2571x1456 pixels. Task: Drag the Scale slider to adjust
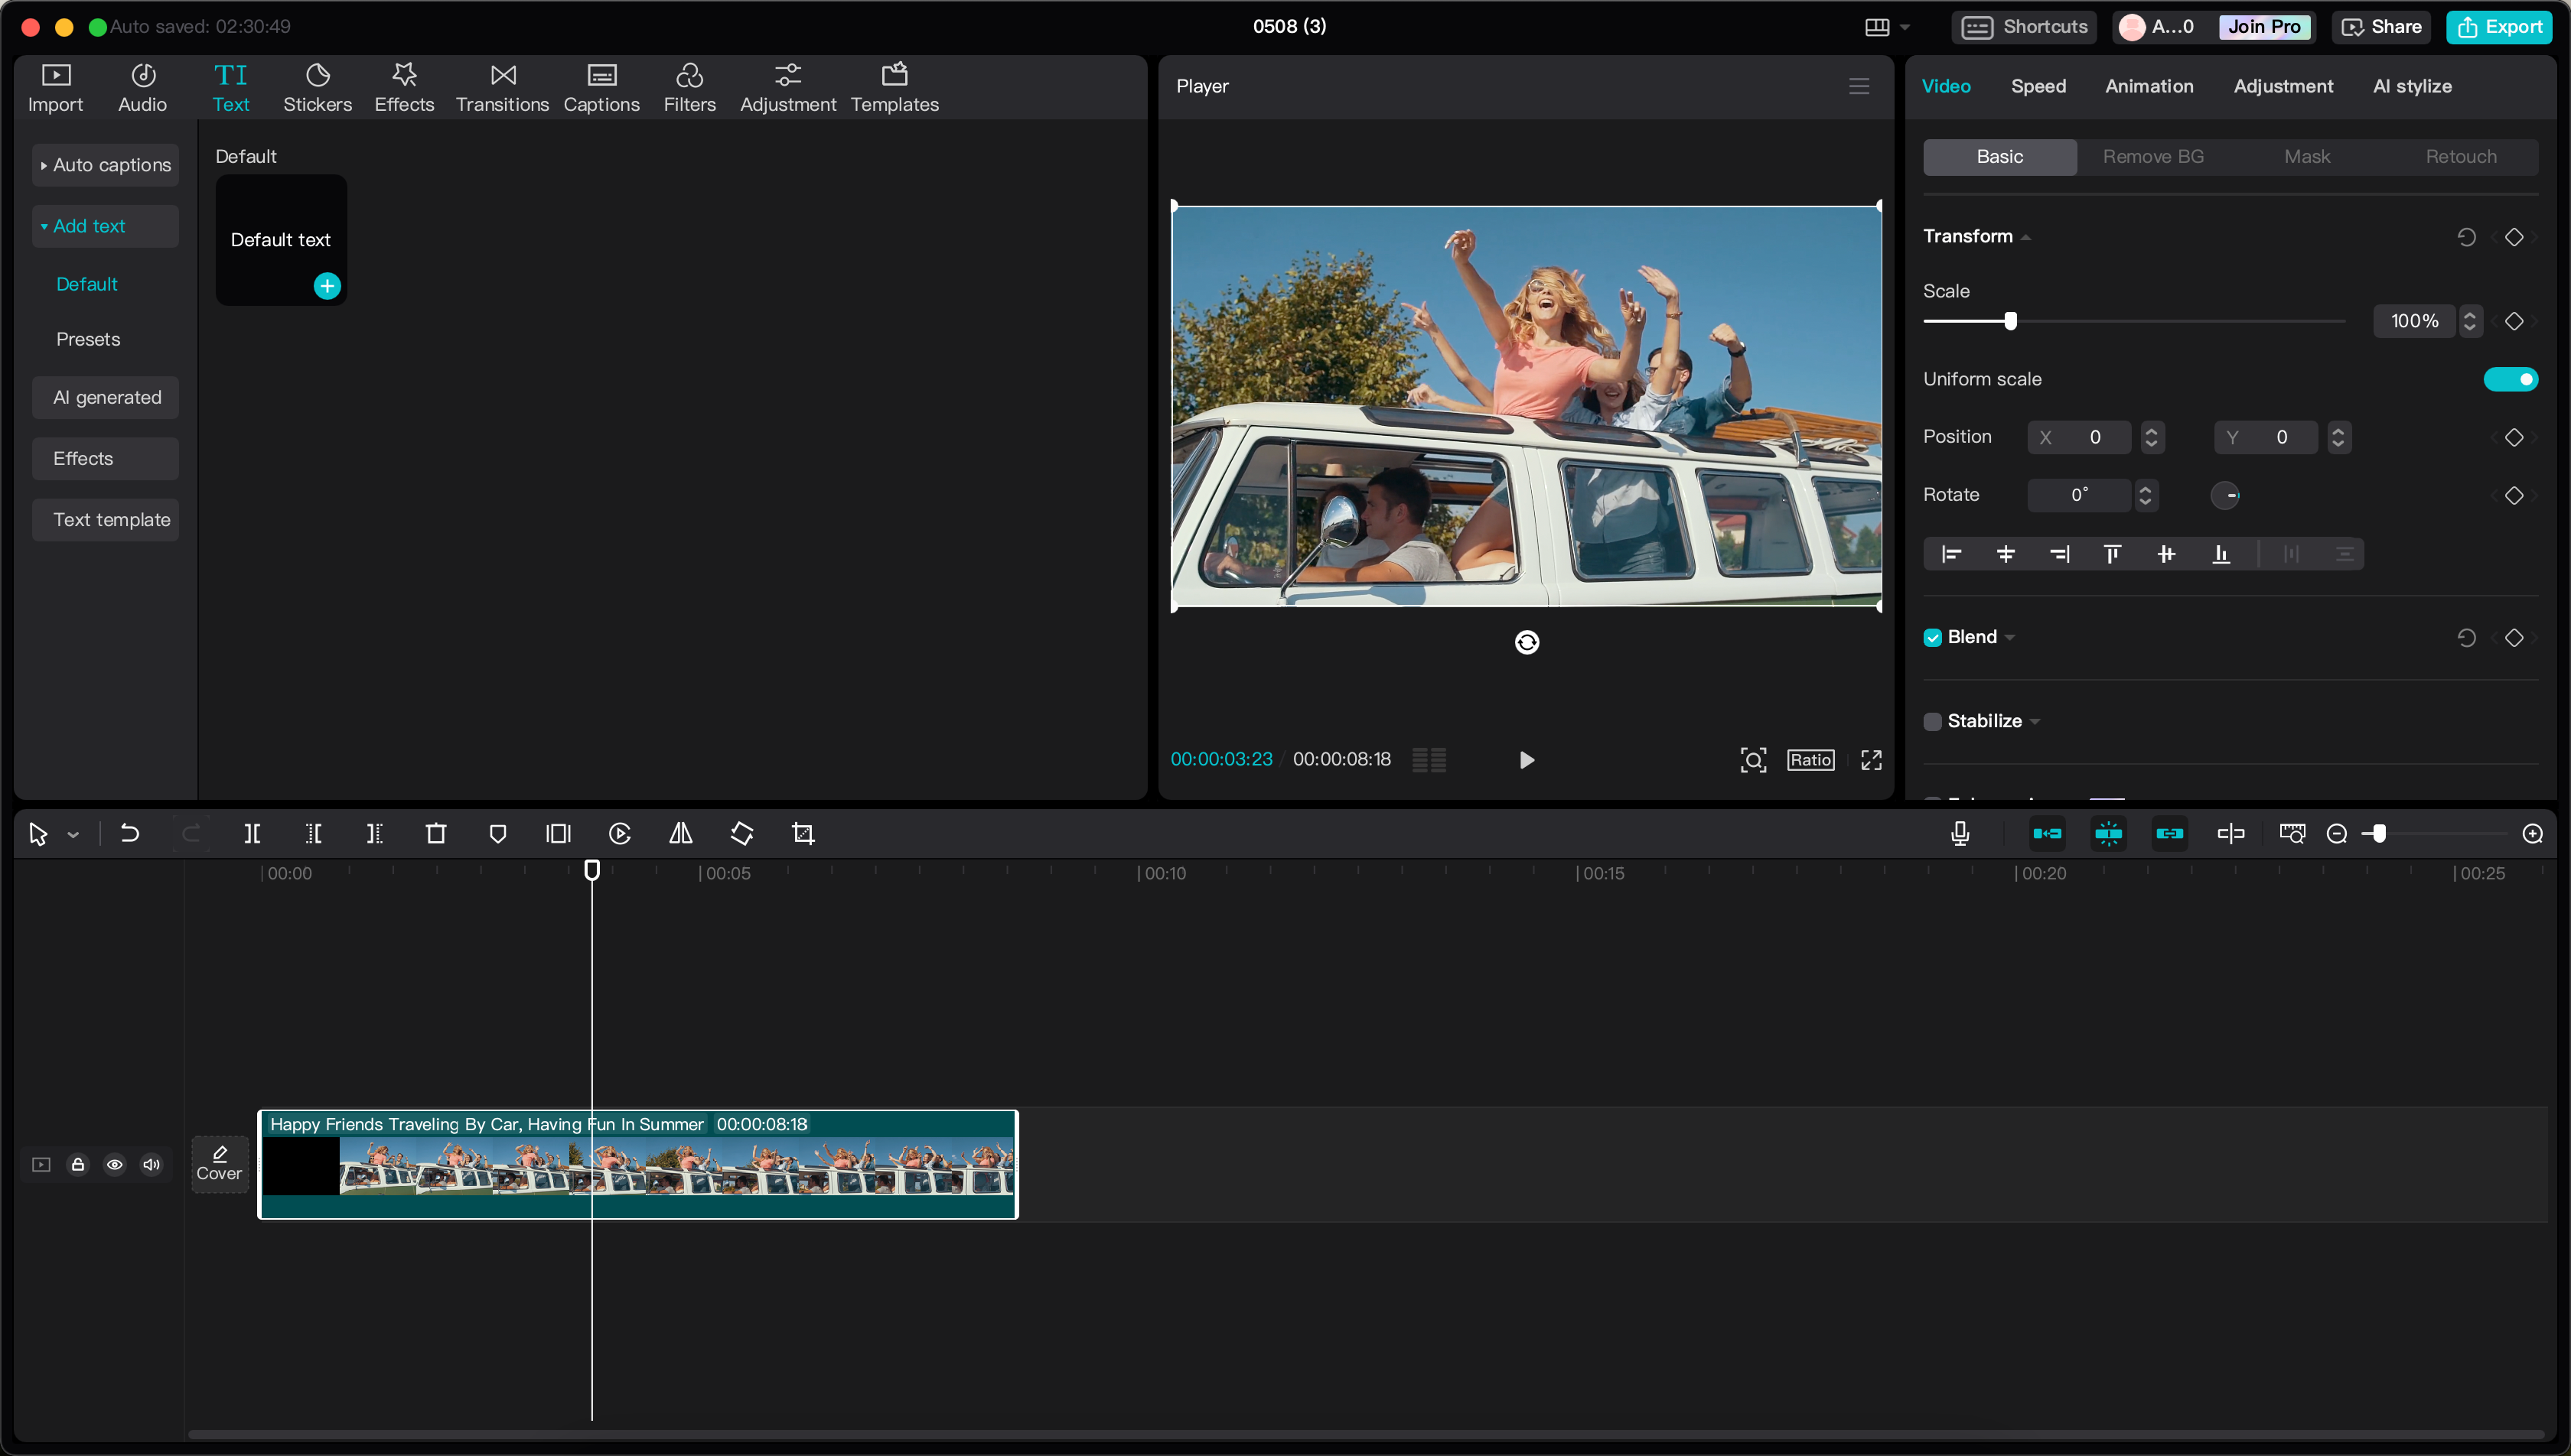pyautogui.click(x=2011, y=321)
